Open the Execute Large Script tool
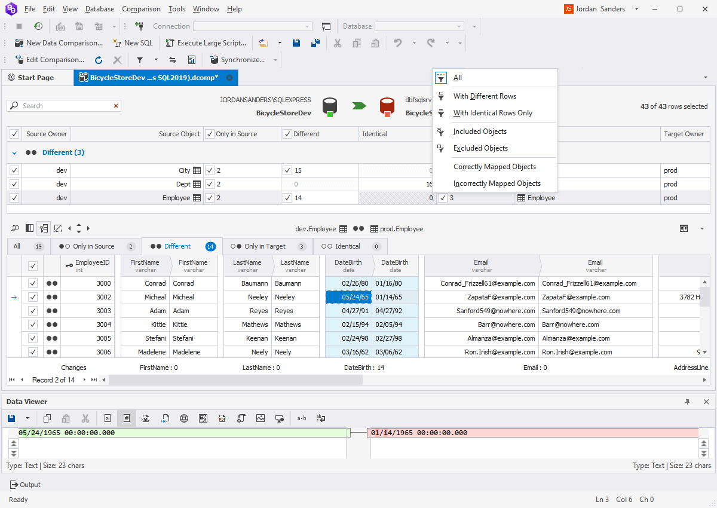717x508 pixels. tap(206, 43)
